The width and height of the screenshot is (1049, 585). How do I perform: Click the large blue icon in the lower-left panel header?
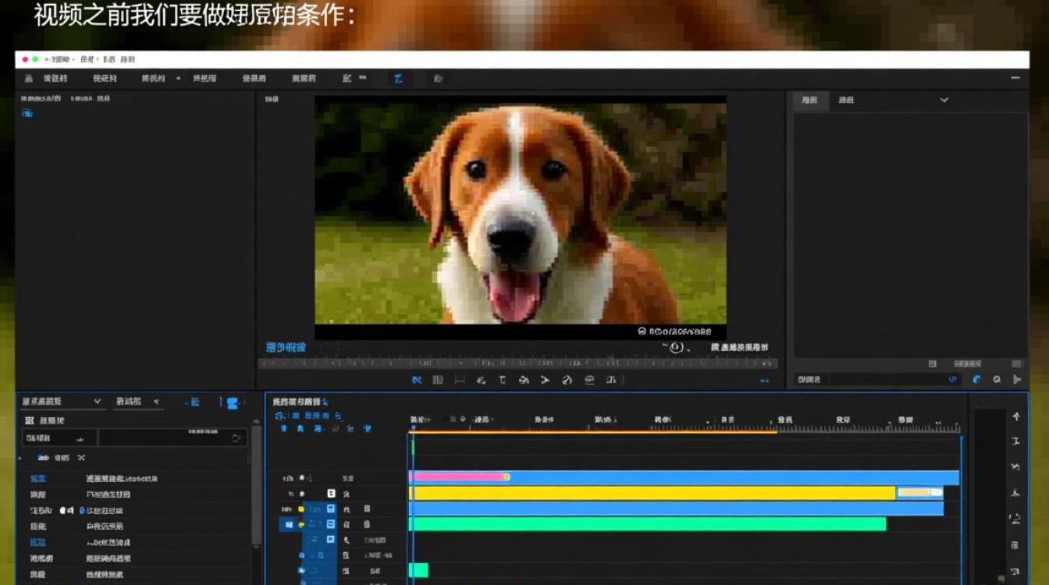point(233,402)
